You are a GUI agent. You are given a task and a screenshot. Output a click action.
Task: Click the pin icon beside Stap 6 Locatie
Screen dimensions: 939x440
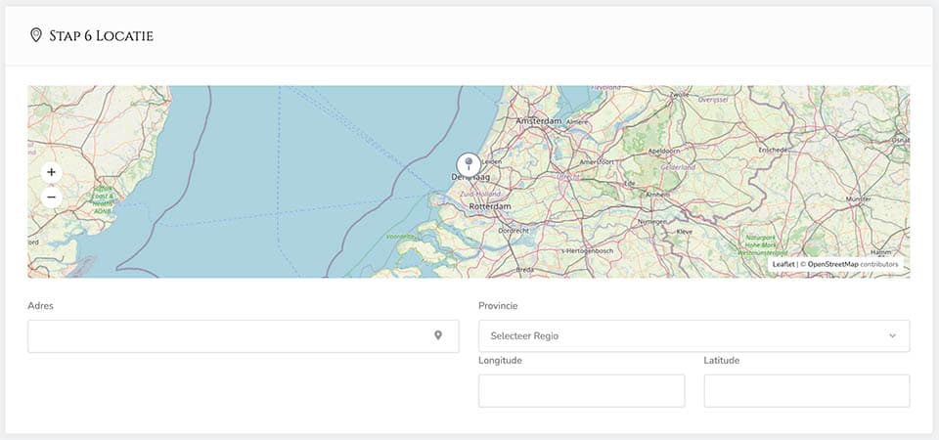pyautogui.click(x=36, y=36)
